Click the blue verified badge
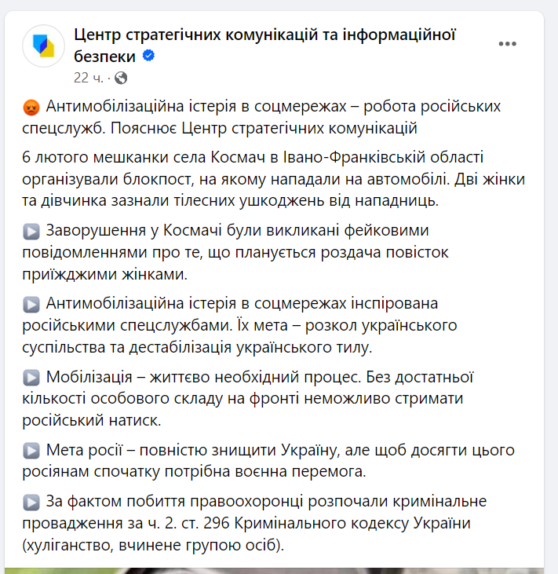Screen dimensions: 558x574 [148, 56]
